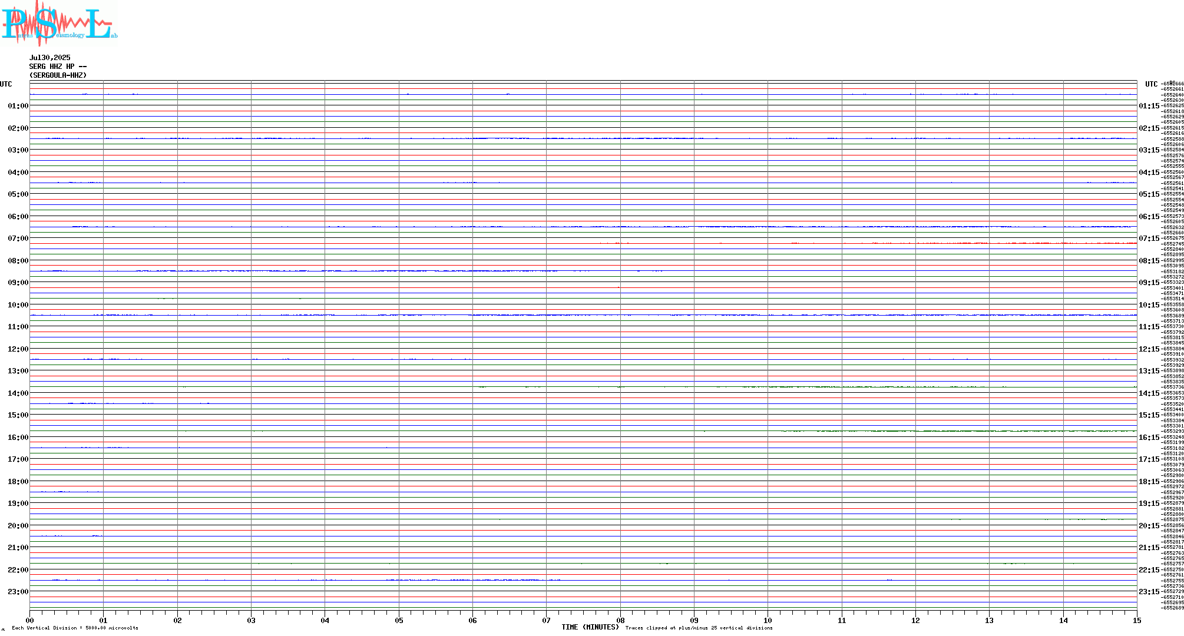The height and width of the screenshot is (636, 1184).
Task: Click the 01:00 hour label
Action: coord(18,106)
